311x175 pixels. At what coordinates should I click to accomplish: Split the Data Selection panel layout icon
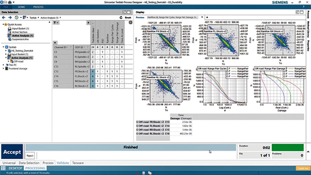click(x=124, y=12)
